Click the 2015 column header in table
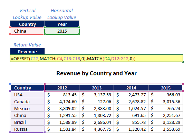193x139 pixels. click(165, 88)
